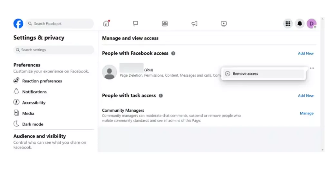
Task: Click the magnifier in Search Facebook
Action: tap(30, 23)
